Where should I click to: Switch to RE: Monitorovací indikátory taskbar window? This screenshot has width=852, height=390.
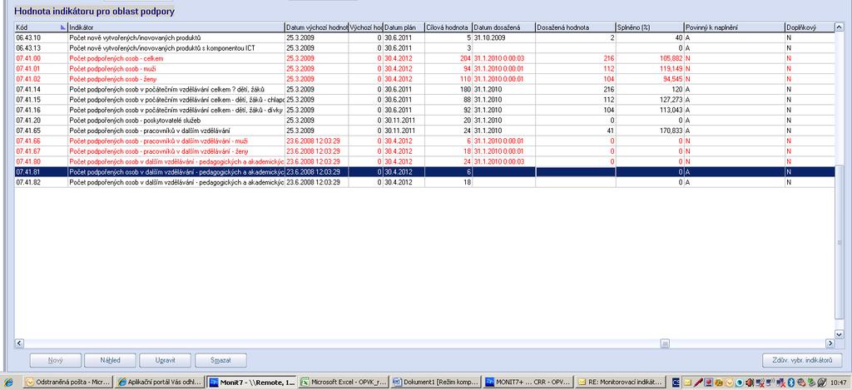click(x=621, y=383)
